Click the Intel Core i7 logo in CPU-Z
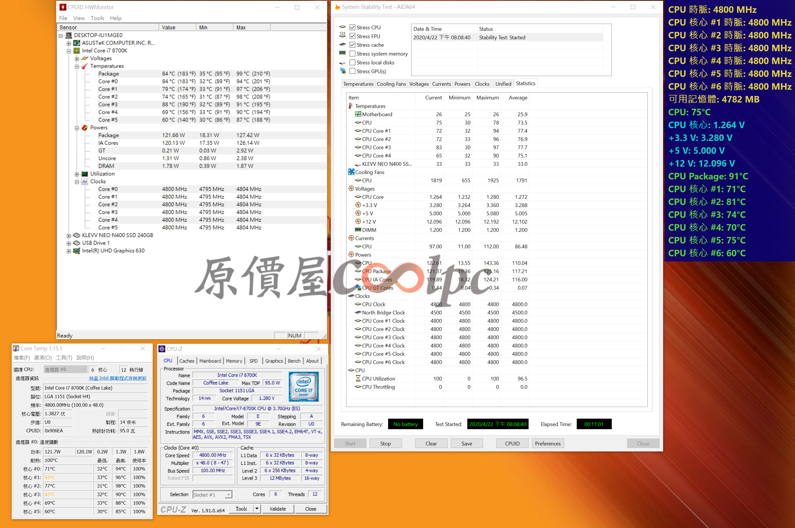 pyautogui.click(x=303, y=386)
